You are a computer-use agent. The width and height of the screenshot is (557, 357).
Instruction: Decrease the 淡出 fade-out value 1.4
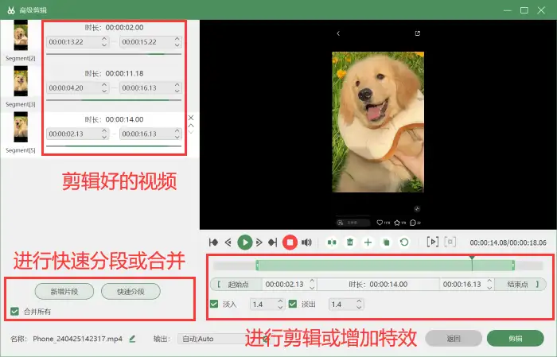tap(359, 308)
